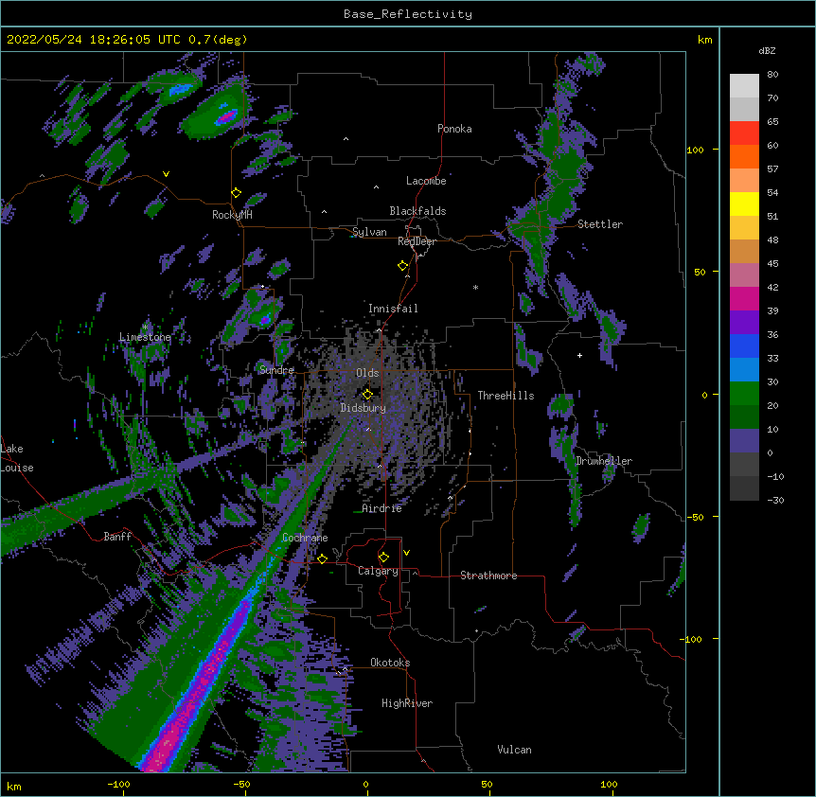This screenshot has width=816, height=797.
Task: Click the km unit label at the top right
Action: pos(704,40)
